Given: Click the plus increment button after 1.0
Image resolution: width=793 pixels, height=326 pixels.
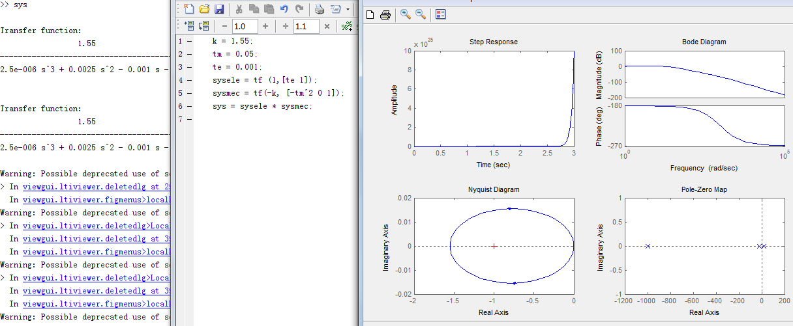Looking at the screenshot, I should pos(265,26).
